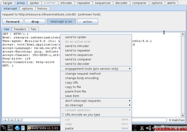
Task: Click the GET / HTTP/1.1 request line
Action: click(x=15, y=34)
